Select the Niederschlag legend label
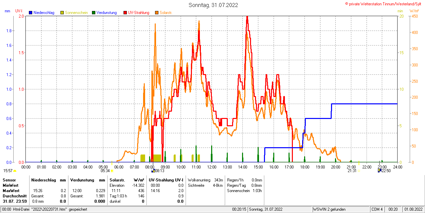This screenshot has height=213, width=425. [x=44, y=13]
